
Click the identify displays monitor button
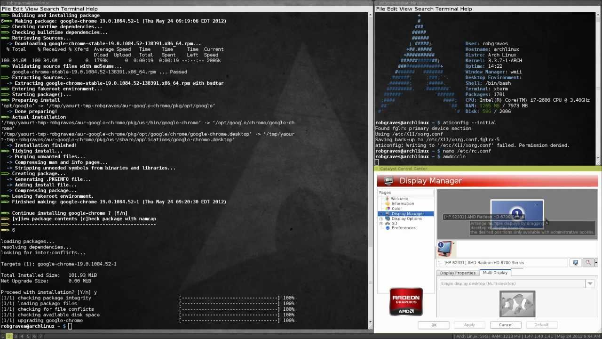tap(575, 263)
